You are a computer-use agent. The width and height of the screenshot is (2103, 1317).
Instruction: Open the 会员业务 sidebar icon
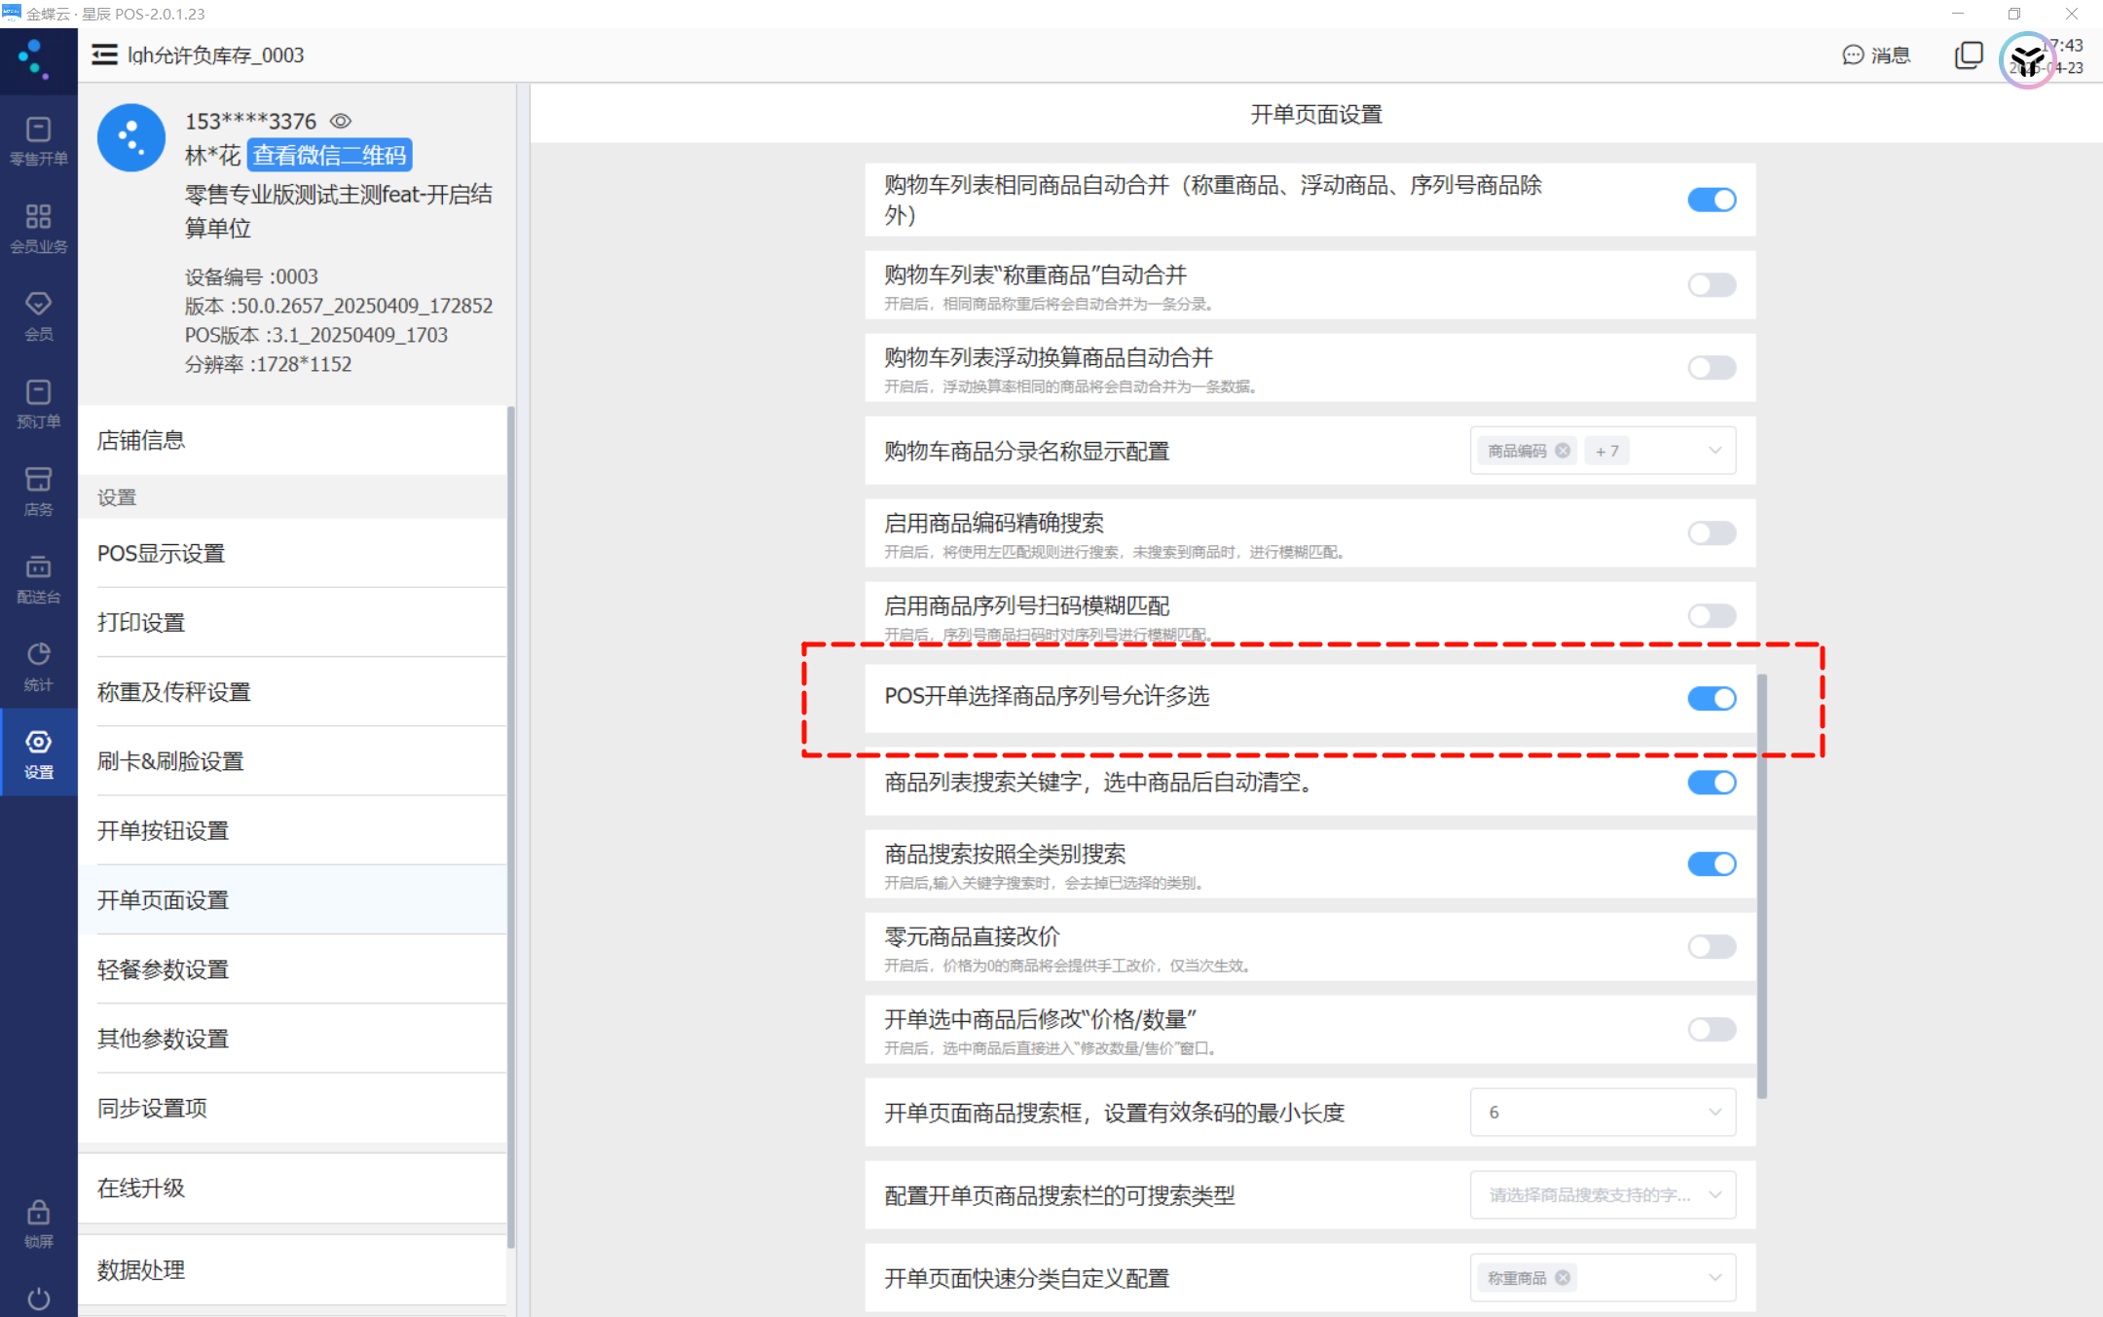click(38, 229)
